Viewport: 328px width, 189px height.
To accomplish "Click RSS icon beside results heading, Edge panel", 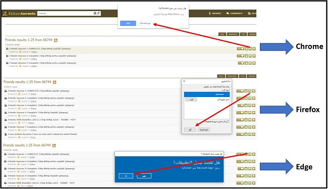I will pos(54,146).
